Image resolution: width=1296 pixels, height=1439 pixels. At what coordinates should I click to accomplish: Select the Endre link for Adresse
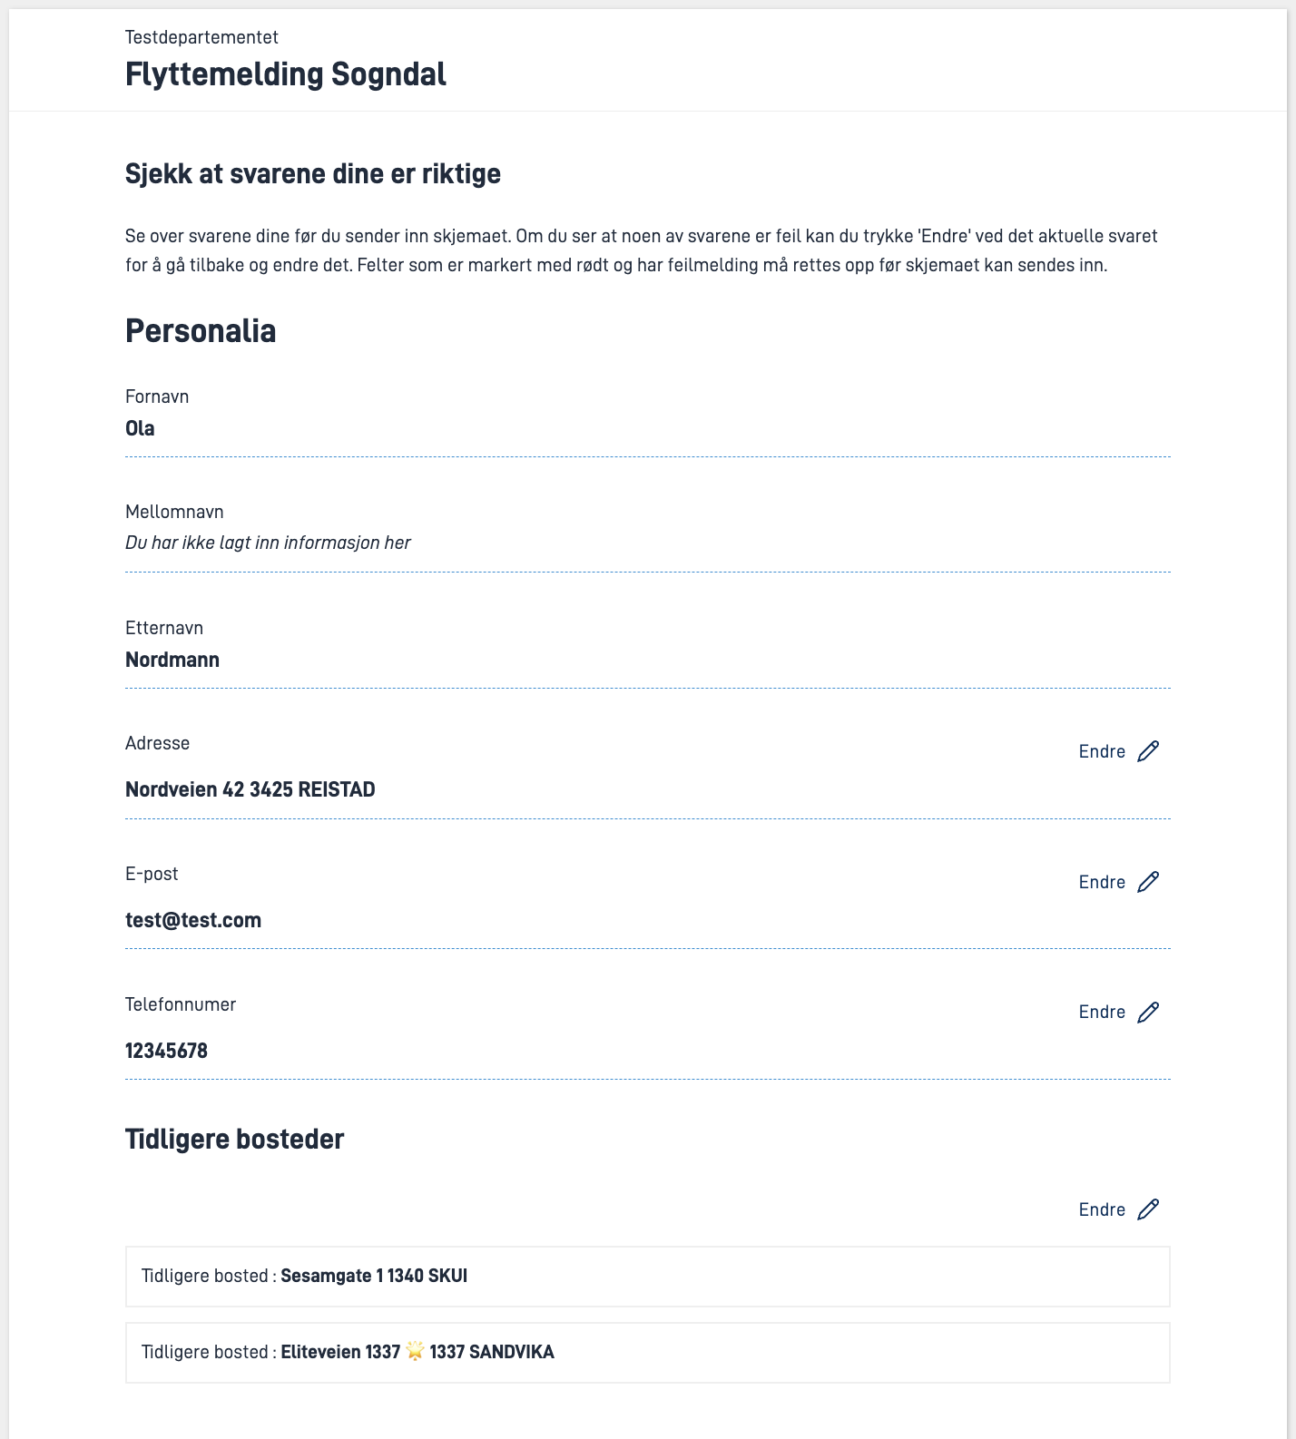point(1102,751)
